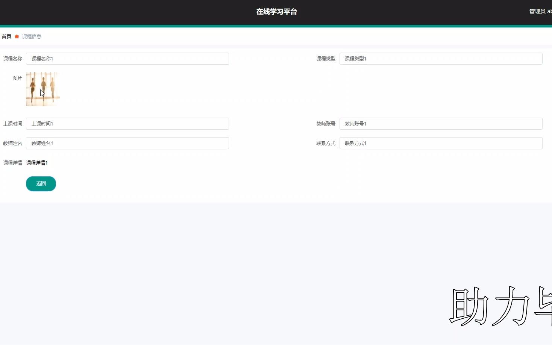Click the 图片 field label
Image resolution: width=552 pixels, height=345 pixels.
(17, 78)
